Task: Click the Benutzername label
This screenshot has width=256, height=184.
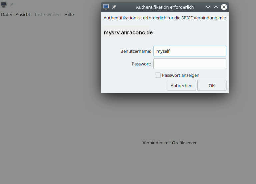Action: pyautogui.click(x=136, y=51)
